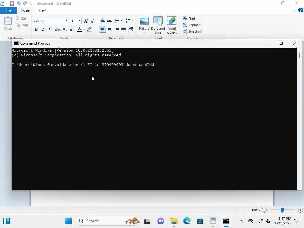Open Microsoft Store from the taskbar

200,221
